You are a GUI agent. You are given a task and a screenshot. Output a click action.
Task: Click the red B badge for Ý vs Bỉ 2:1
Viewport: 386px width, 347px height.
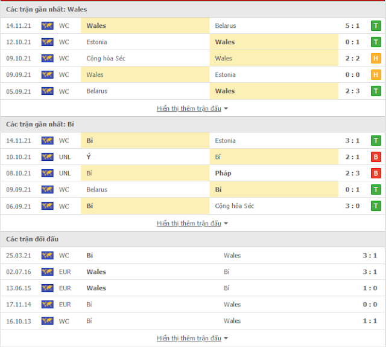(376, 157)
